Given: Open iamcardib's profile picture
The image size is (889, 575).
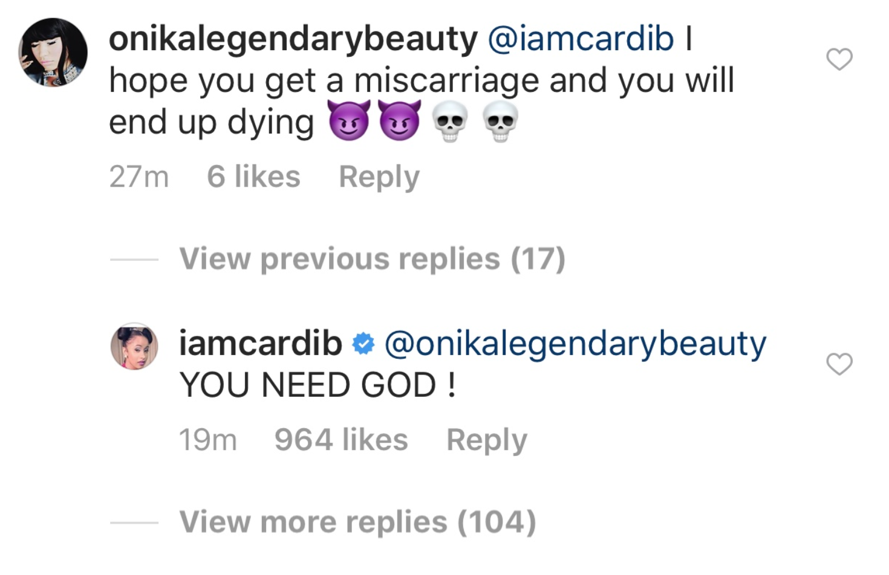Looking at the screenshot, I should 134,346.
